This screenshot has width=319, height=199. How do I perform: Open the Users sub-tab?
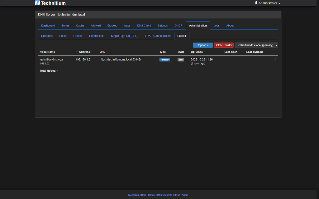(63, 36)
